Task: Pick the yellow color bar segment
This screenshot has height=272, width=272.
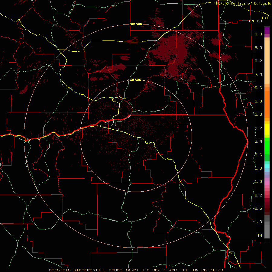Action: click(x=267, y=129)
